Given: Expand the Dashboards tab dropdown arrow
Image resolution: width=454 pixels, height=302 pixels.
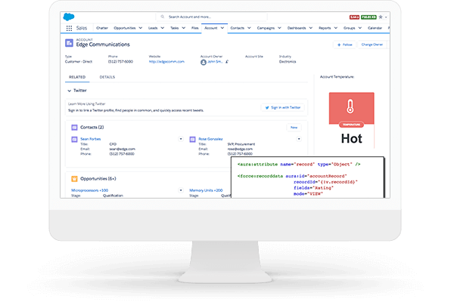Looking at the screenshot, I should tap(311, 28).
